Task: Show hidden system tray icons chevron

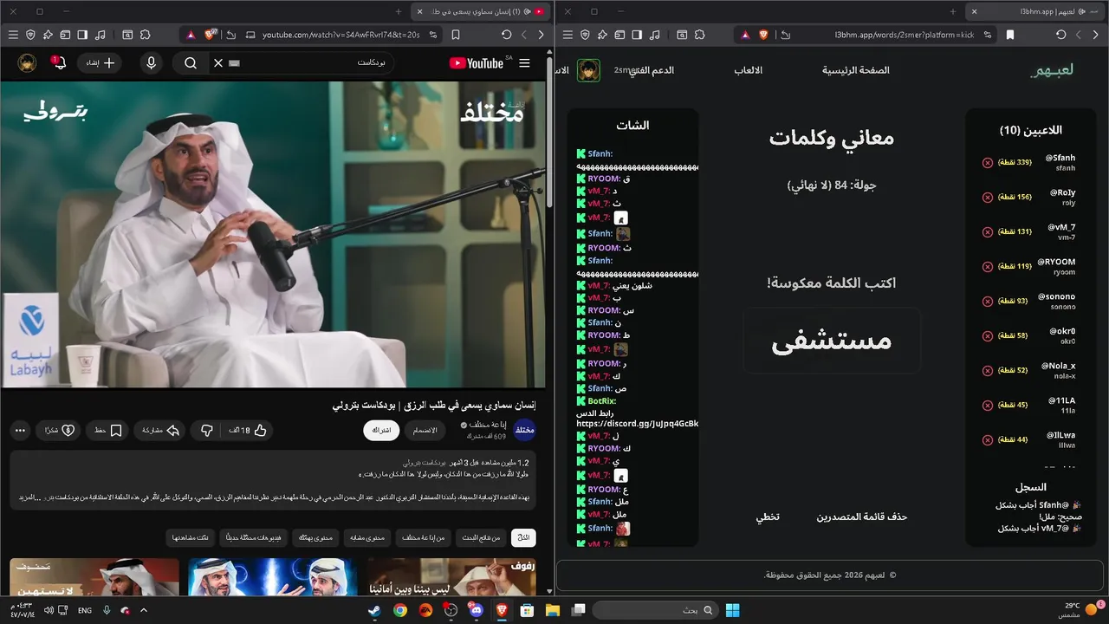Action: [x=144, y=610]
